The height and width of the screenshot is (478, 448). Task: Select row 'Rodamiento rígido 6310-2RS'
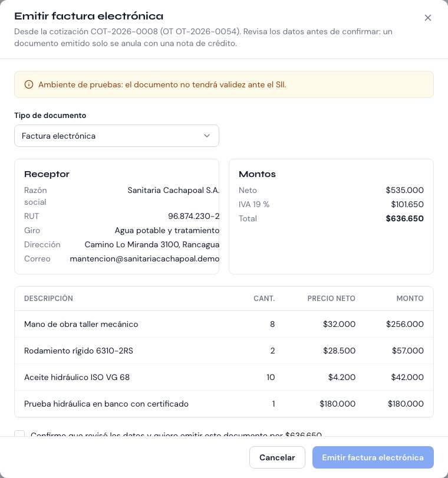point(224,351)
